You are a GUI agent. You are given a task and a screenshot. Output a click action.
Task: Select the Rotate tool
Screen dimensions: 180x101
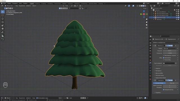(3, 22)
